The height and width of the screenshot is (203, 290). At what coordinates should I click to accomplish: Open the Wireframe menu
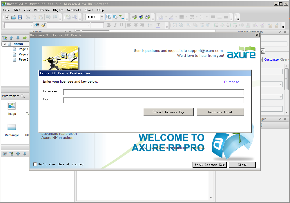(x=42, y=10)
